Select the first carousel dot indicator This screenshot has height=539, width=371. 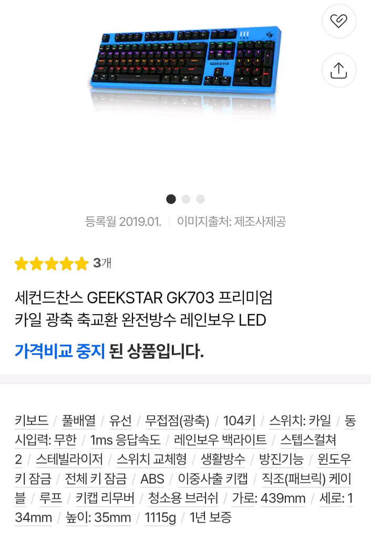click(170, 199)
